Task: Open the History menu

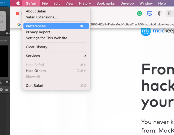Action: tap(85, 3)
